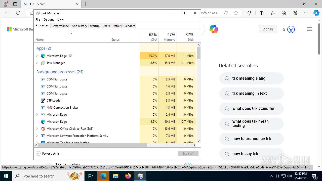Open Edge Extensions icon
Screen dimensions: 322x181
click(x=249, y=13)
